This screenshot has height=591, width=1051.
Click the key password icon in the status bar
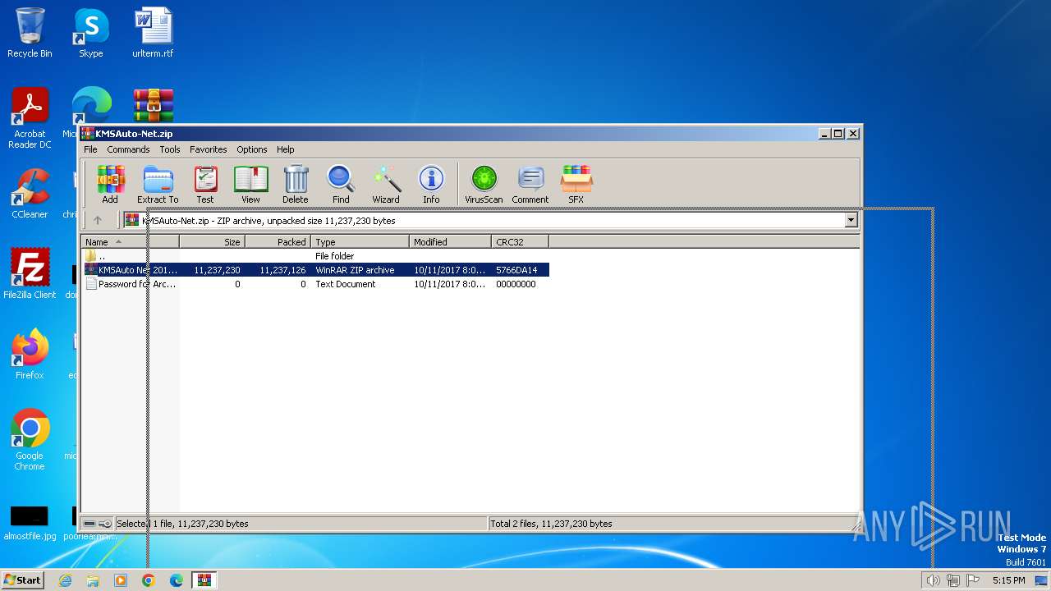tap(105, 524)
